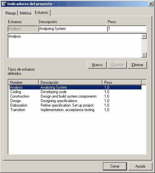Select the Construction effort type row
Viewport: 155px width, 173px height.
(x=75, y=96)
